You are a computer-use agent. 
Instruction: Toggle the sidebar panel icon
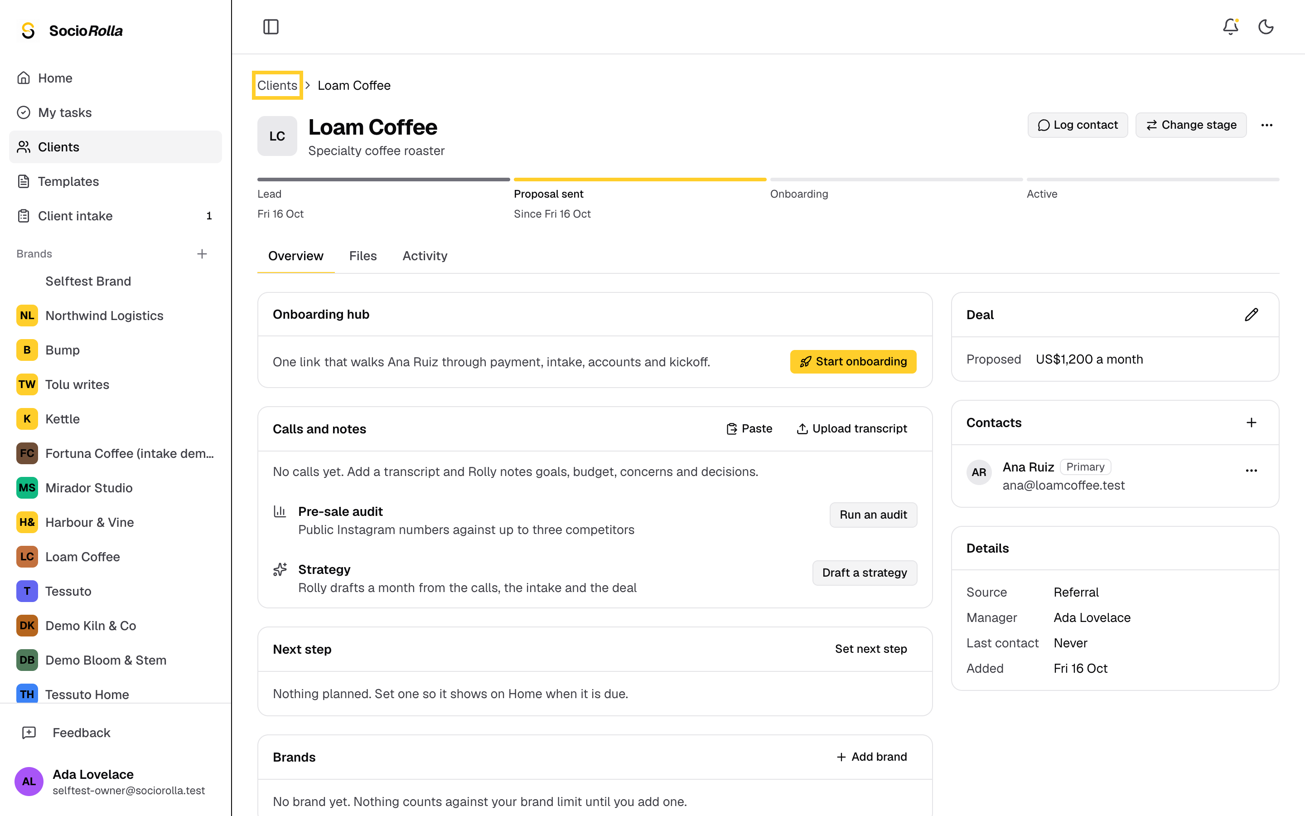[x=271, y=26]
